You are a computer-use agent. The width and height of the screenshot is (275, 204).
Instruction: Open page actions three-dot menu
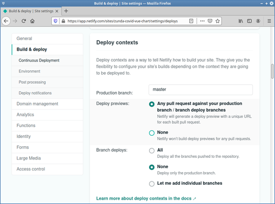202,21
